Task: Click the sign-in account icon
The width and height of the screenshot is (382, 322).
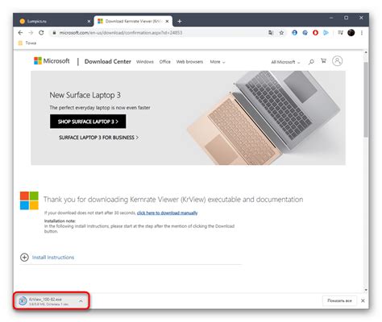Action: pyautogui.click(x=338, y=61)
